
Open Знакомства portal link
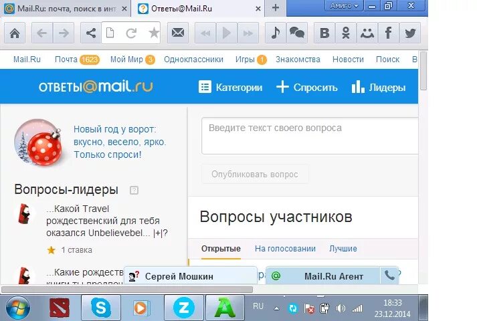pos(298,60)
